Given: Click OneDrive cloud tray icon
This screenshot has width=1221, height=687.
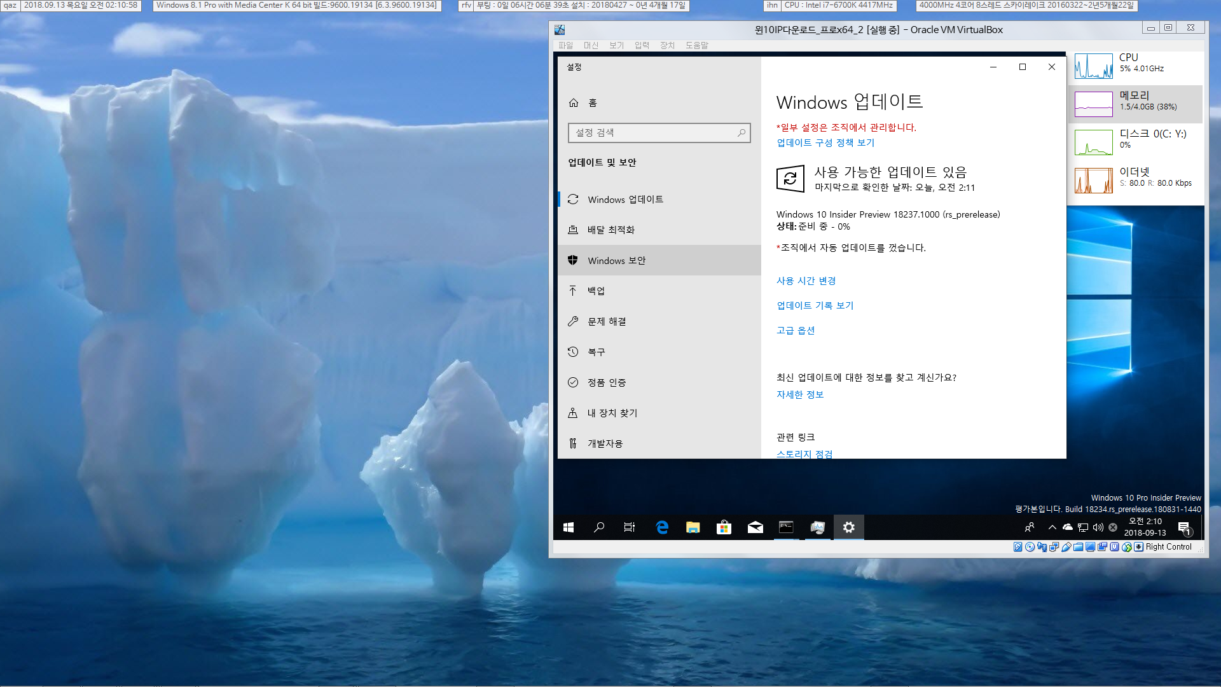Looking at the screenshot, I should tap(1067, 527).
